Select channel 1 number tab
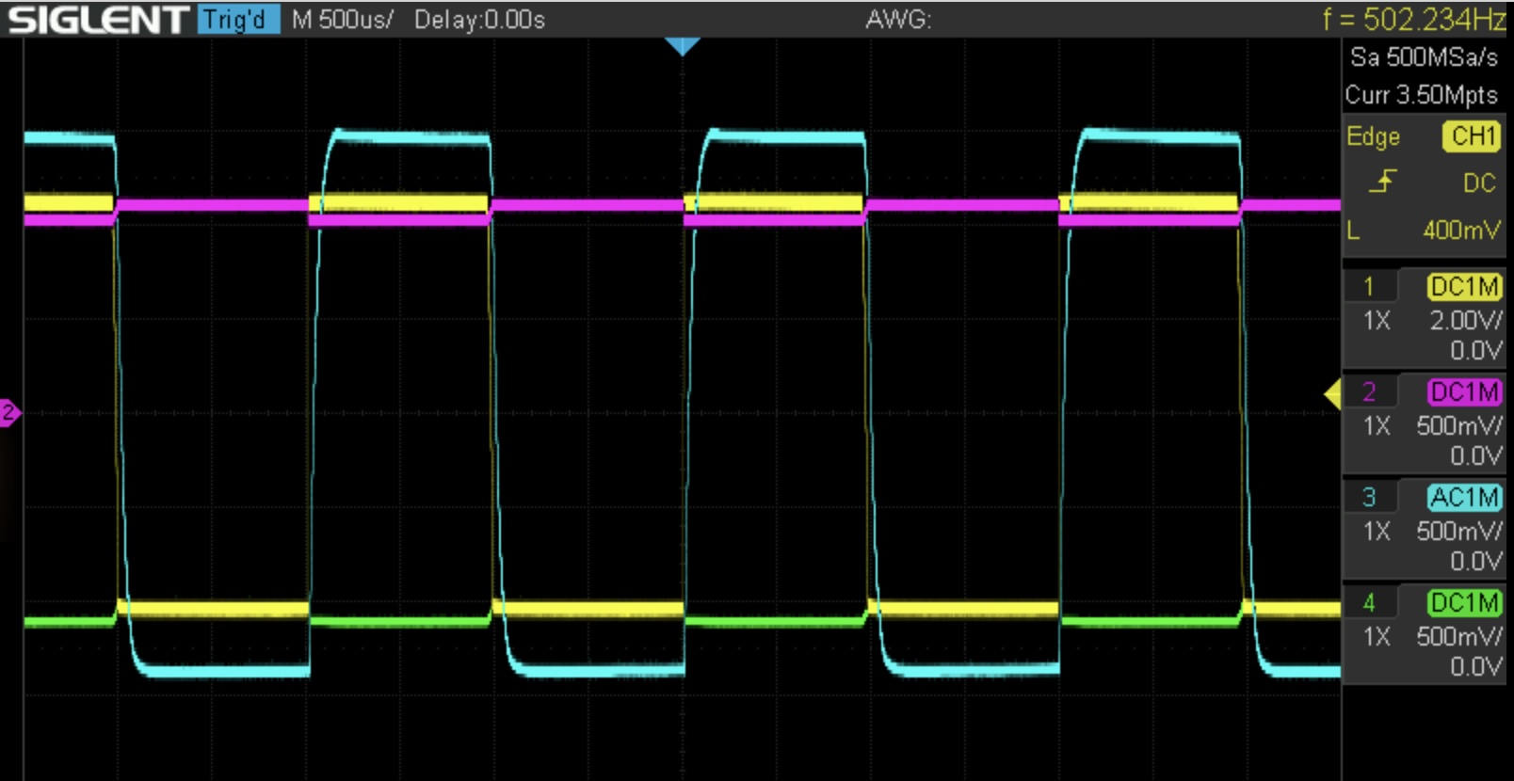 (x=1369, y=286)
